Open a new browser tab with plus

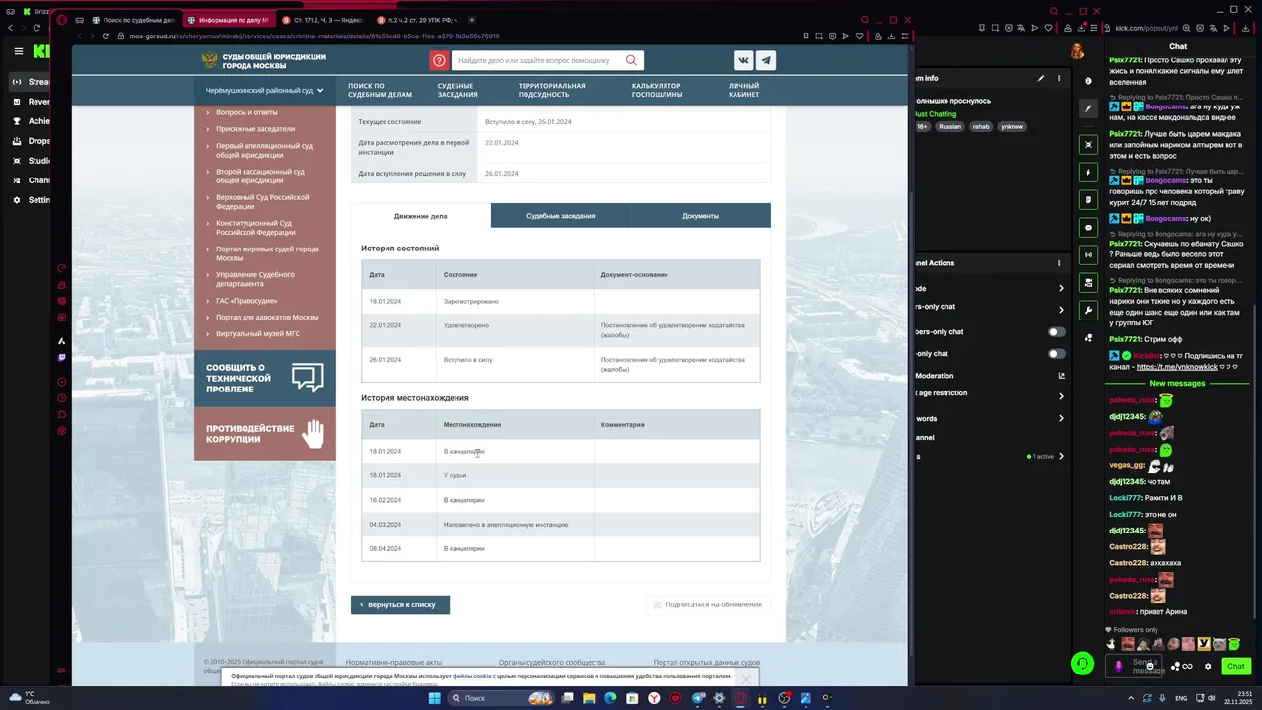471,20
